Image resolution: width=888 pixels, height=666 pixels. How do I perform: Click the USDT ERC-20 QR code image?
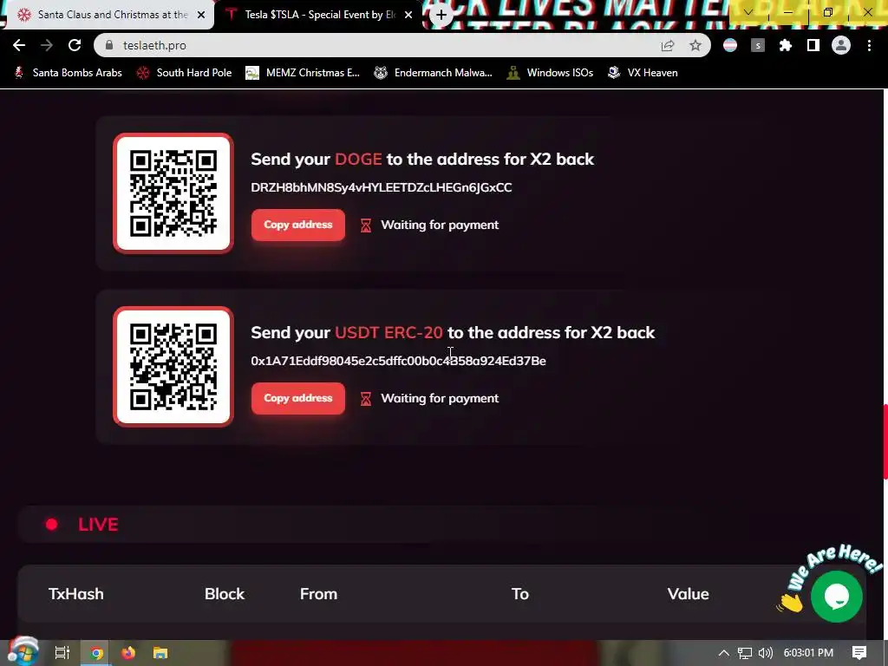pyautogui.click(x=173, y=367)
